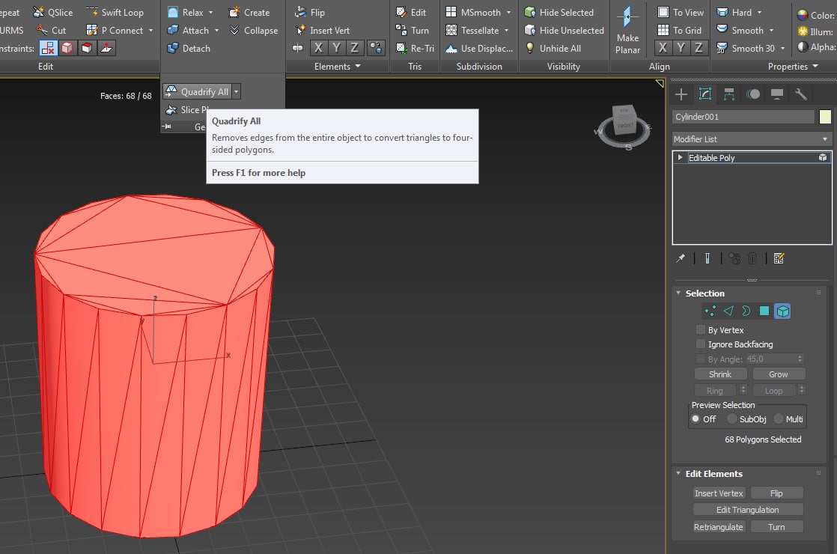Edit the Cylinder001 object name field

tap(743, 117)
